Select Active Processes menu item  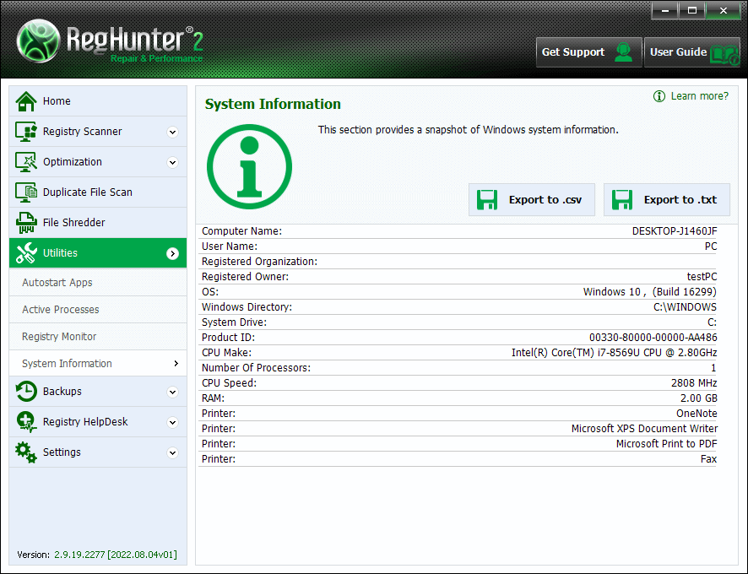click(x=61, y=310)
